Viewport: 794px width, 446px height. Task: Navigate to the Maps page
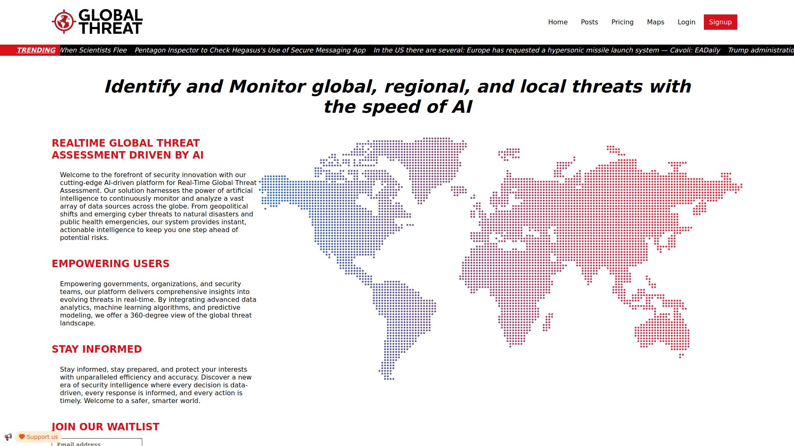point(655,22)
